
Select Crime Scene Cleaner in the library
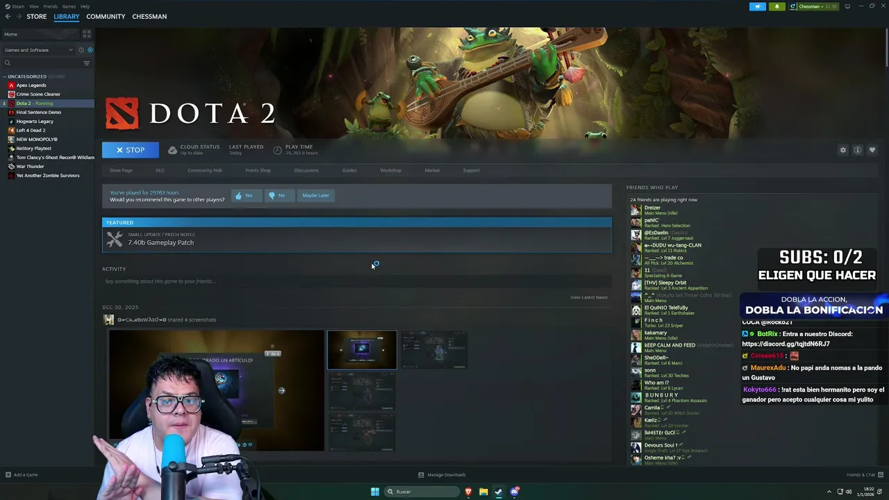point(47,94)
